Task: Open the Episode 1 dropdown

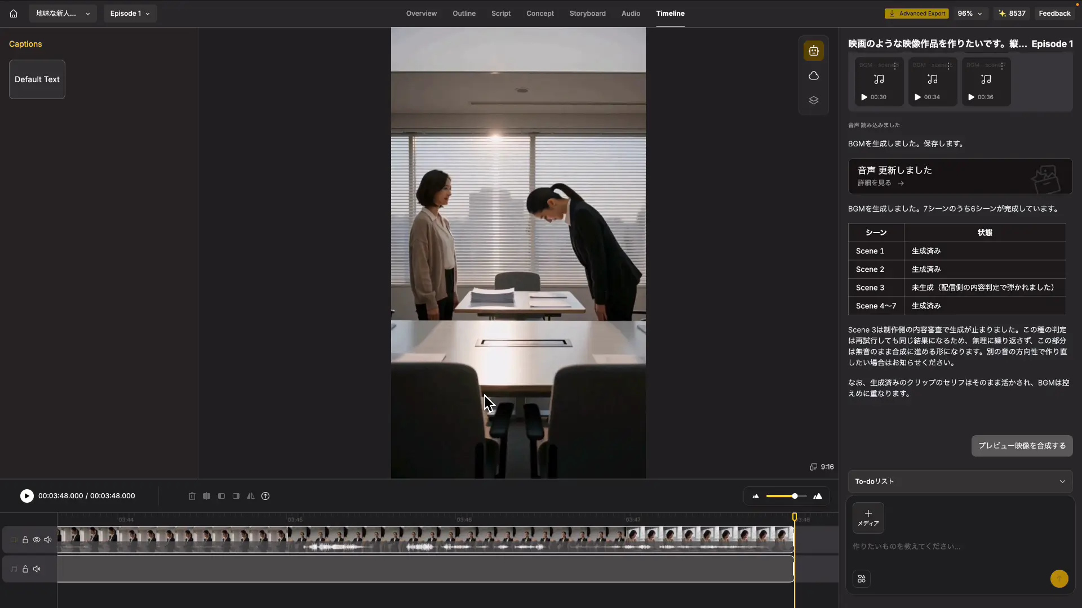Action: (130, 14)
